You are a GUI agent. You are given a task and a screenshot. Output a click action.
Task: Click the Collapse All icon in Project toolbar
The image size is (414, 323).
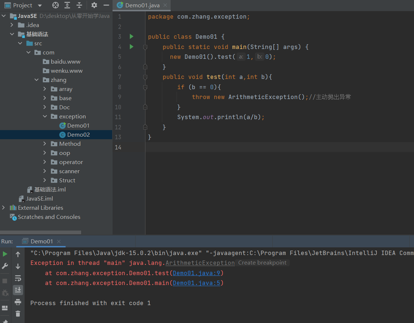tap(79, 5)
